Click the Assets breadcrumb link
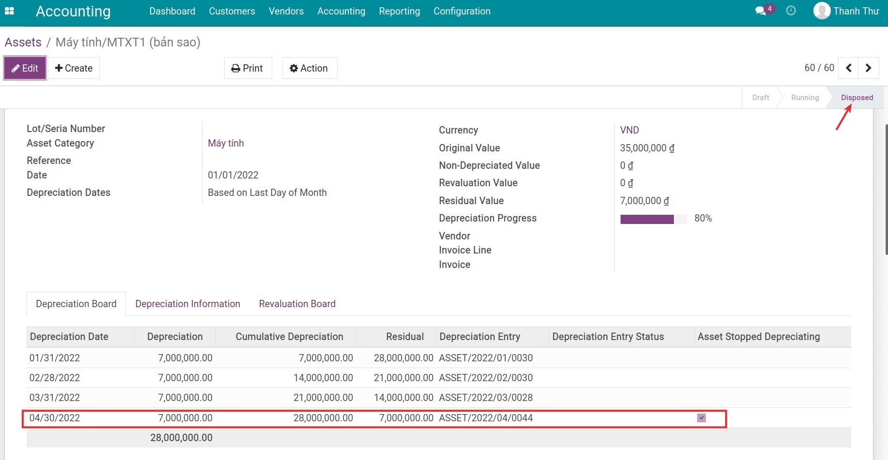Viewport: 888px width, 460px height. pyautogui.click(x=23, y=42)
